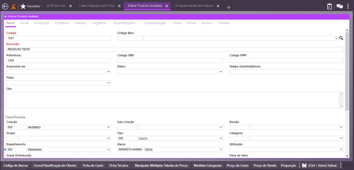This screenshot has height=170, width=354.
Task: Switch to Listar Produtos com Filtro tab
Action: [97, 6]
